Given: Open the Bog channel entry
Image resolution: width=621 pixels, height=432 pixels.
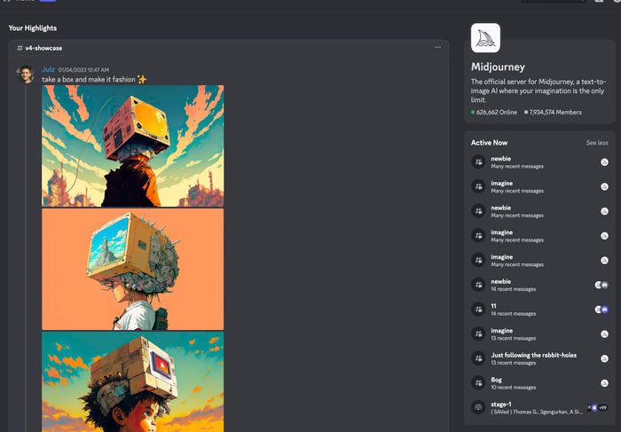Looking at the screenshot, I should pos(539,383).
